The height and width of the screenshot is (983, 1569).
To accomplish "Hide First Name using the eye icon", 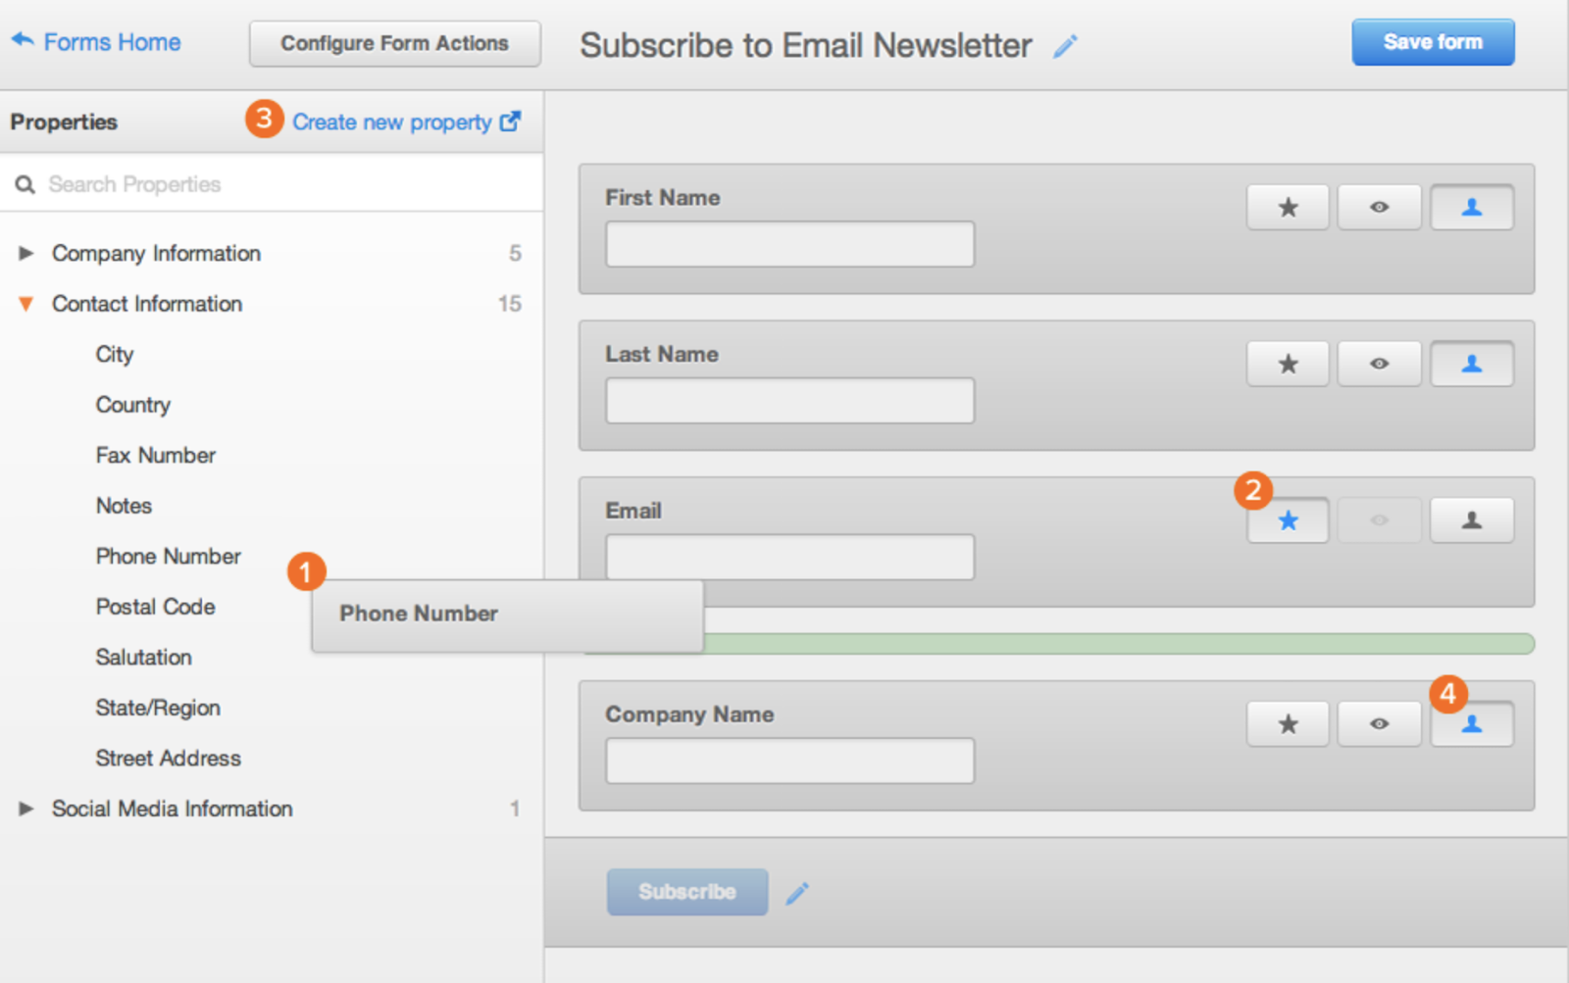I will (x=1379, y=207).
